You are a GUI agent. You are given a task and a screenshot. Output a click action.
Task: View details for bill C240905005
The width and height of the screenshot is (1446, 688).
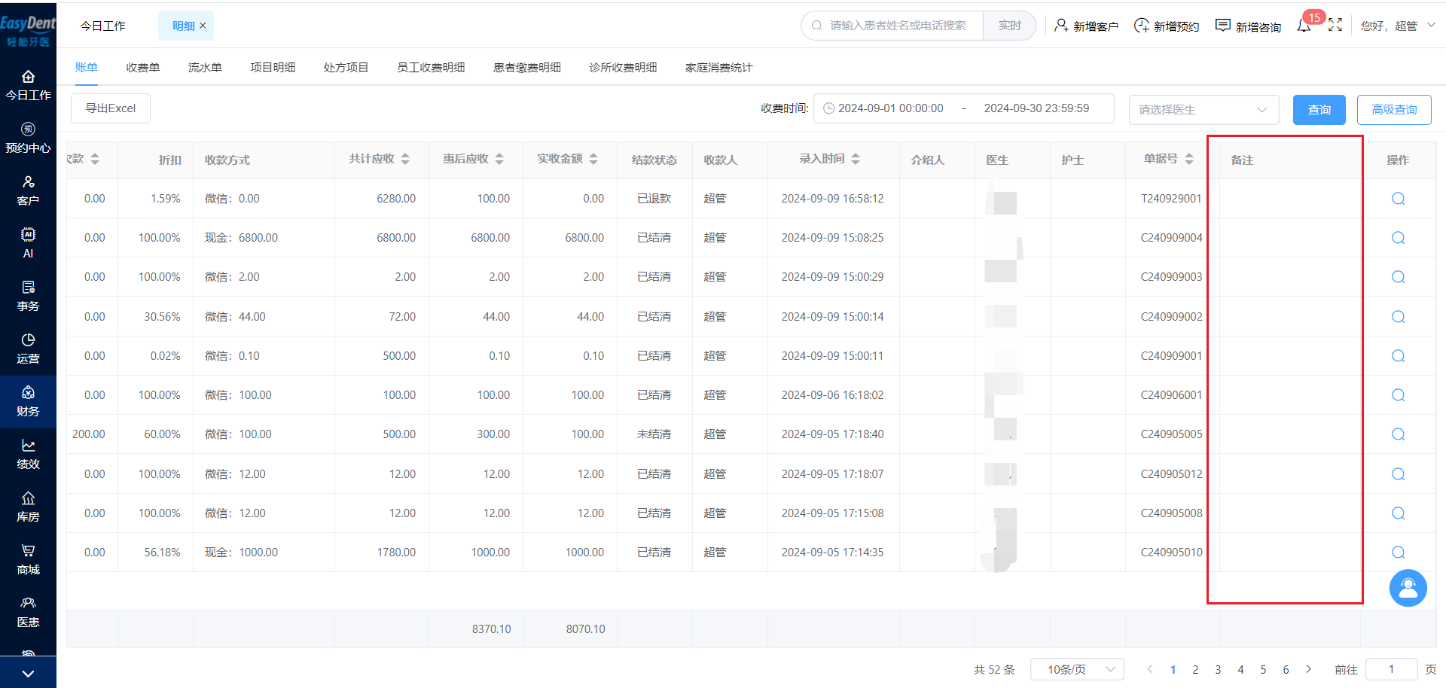(x=1398, y=434)
